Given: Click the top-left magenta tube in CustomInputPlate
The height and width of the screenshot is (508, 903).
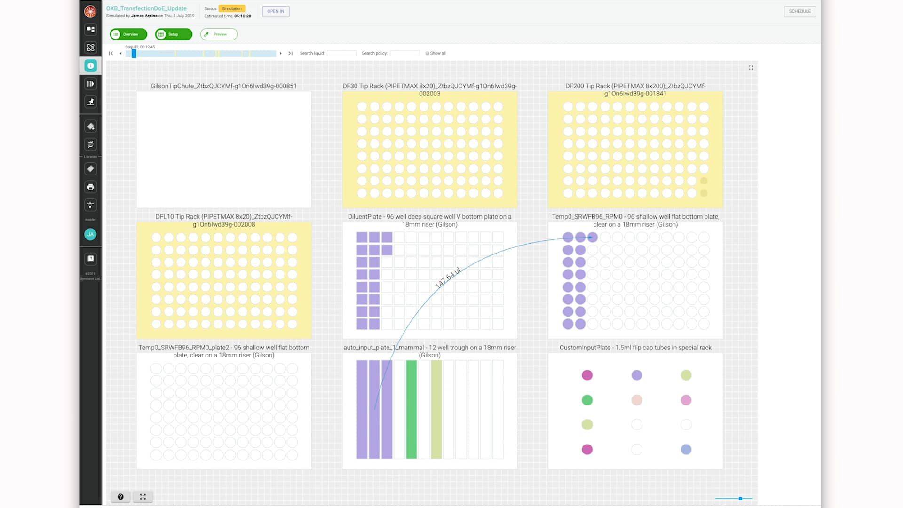Looking at the screenshot, I should coord(587,375).
